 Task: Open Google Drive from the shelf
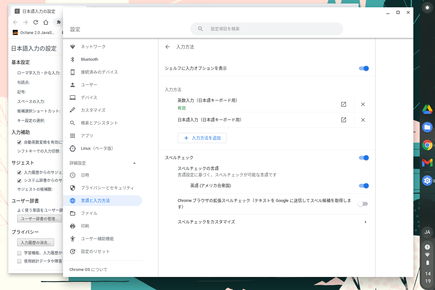tap(427, 109)
